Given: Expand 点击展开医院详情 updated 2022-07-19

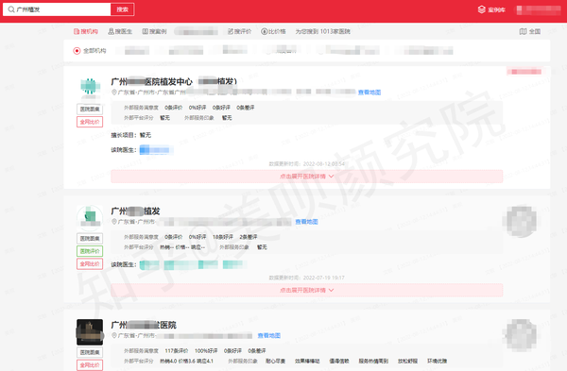Looking at the screenshot, I should point(306,290).
